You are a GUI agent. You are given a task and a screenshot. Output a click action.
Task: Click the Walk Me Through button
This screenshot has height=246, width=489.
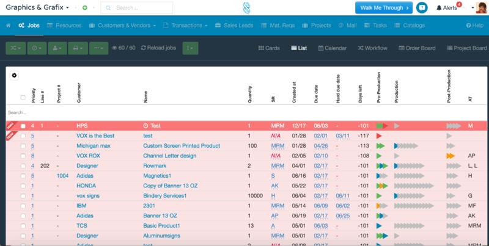[x=384, y=8]
